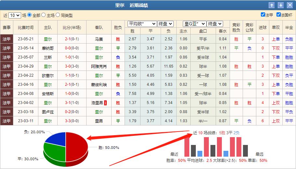
Task: Click 安格斯 home team link
Action: click(48, 94)
